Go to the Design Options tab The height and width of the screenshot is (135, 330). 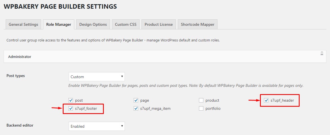point(93,24)
